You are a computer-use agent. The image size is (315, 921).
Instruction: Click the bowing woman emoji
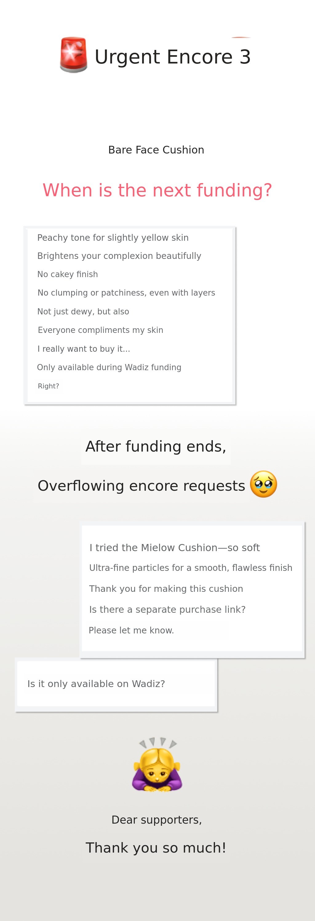click(x=157, y=765)
